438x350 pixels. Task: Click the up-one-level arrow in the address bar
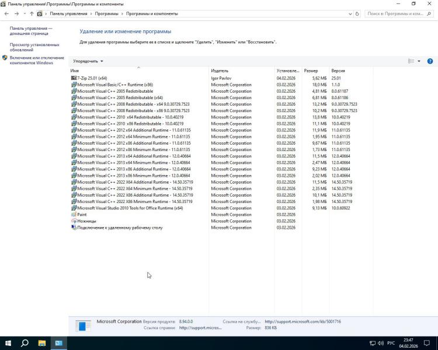pyautogui.click(x=32, y=13)
